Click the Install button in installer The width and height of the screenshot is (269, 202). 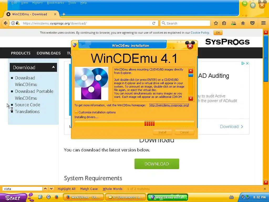[x=162, y=132]
